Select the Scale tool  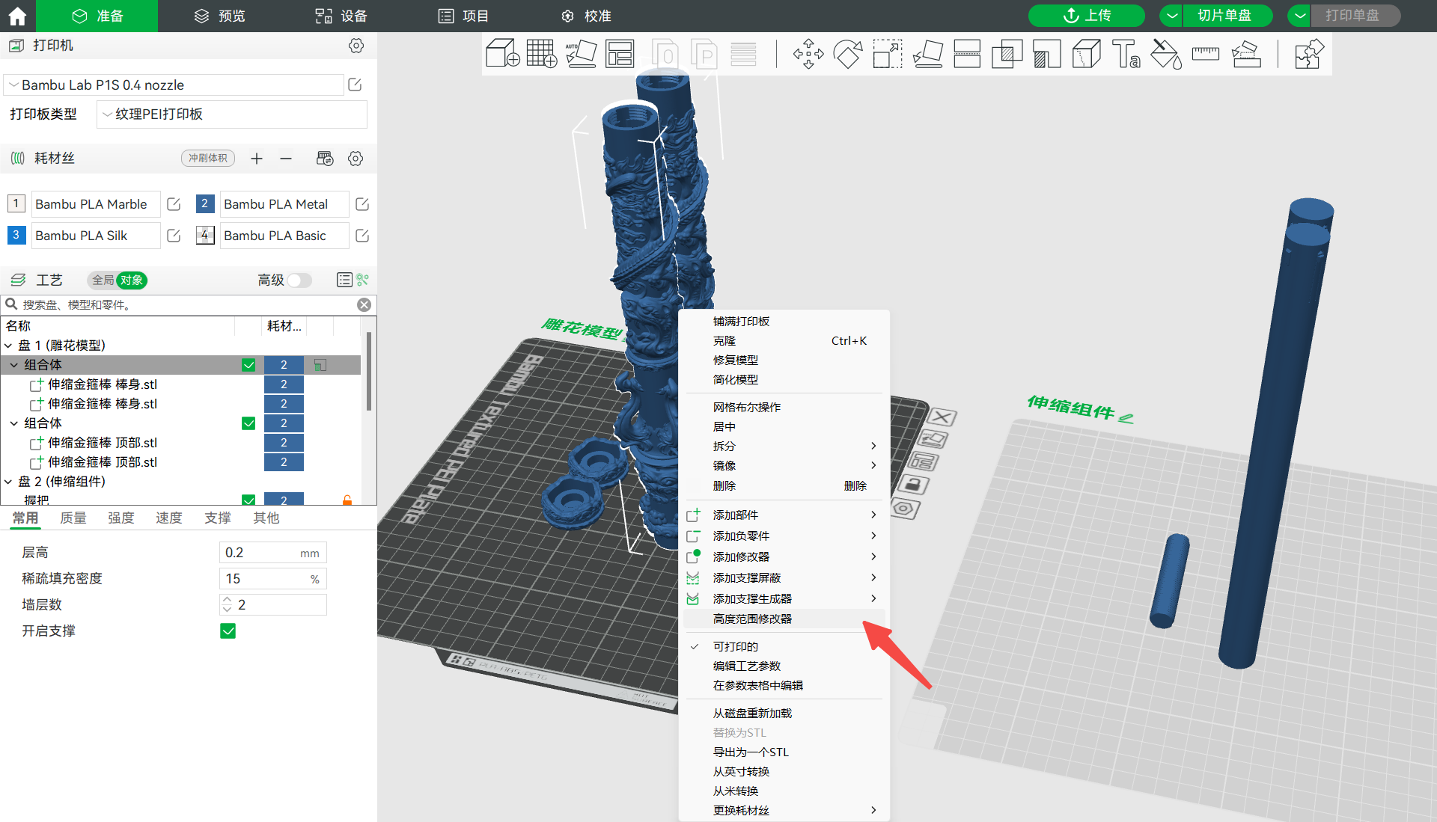[x=888, y=54]
